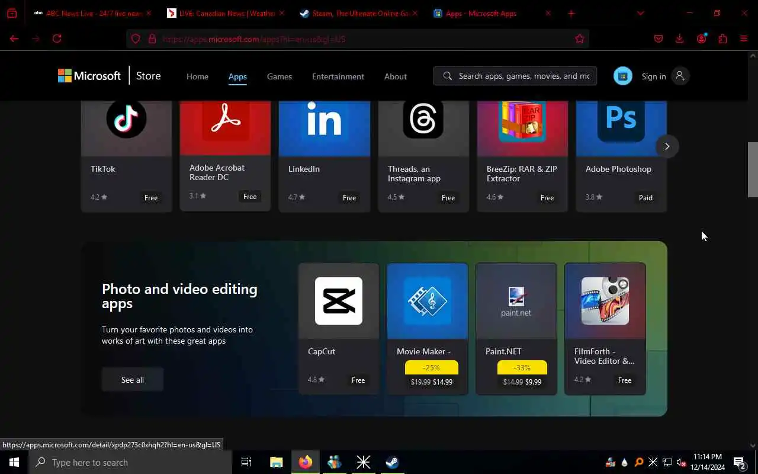Click the FilmForth Free button
Image resolution: width=758 pixels, height=474 pixels.
pos(625,380)
